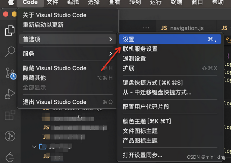Open the Git Graph icon in activity bar
Viewport: 231px width, 163px height.
tap(10, 136)
